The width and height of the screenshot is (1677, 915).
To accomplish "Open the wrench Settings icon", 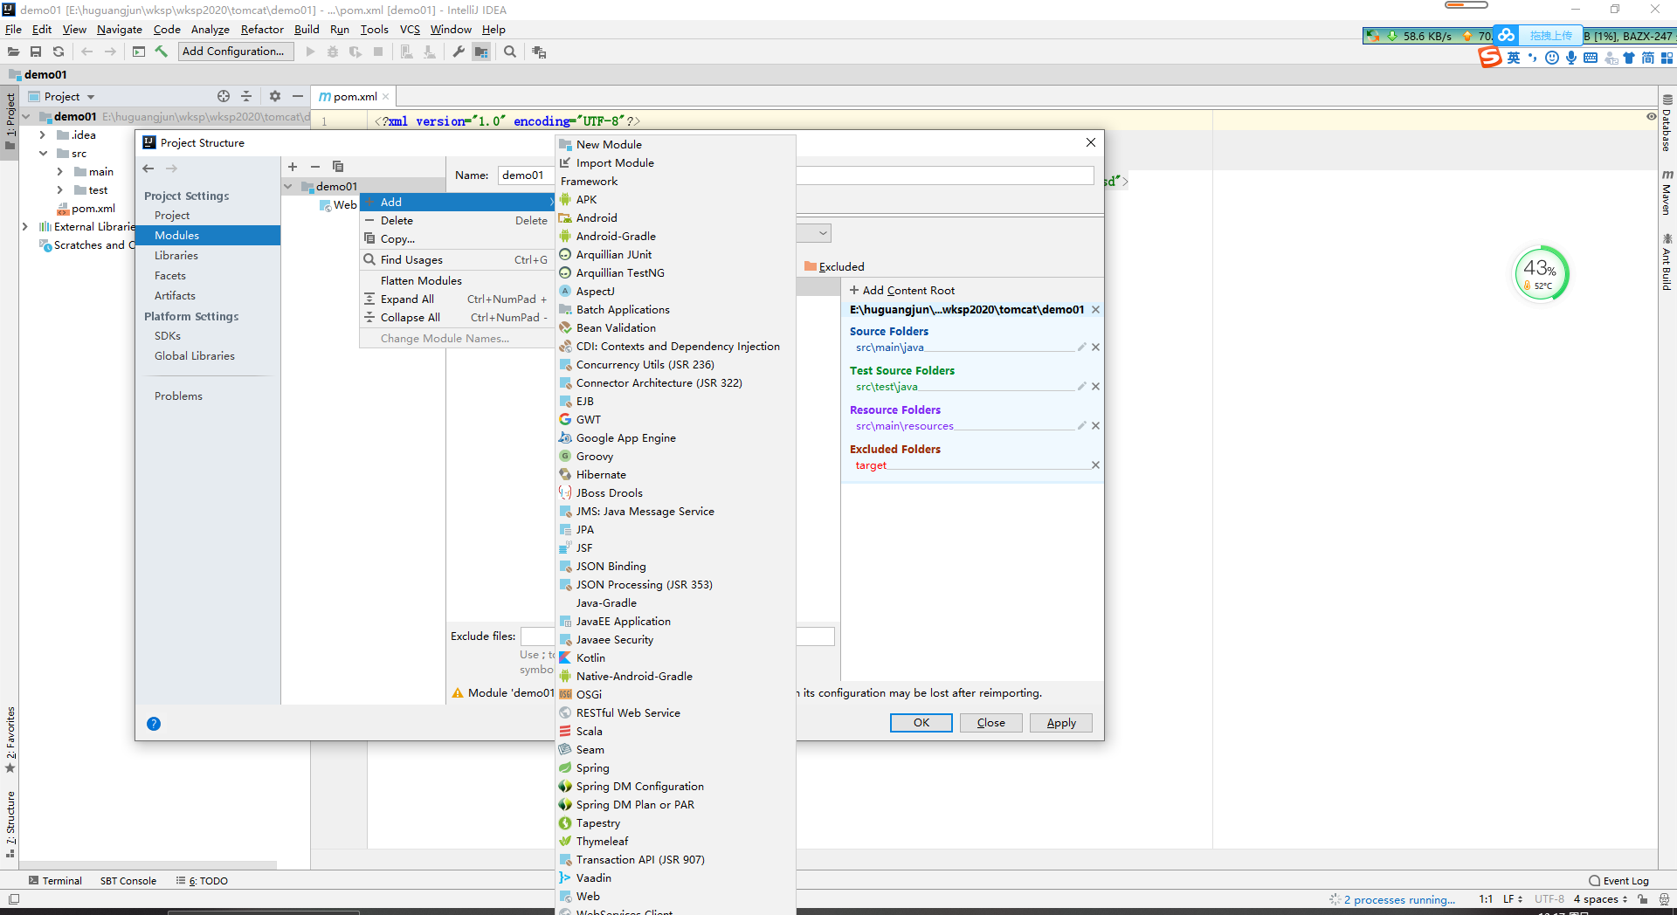I will 459,52.
